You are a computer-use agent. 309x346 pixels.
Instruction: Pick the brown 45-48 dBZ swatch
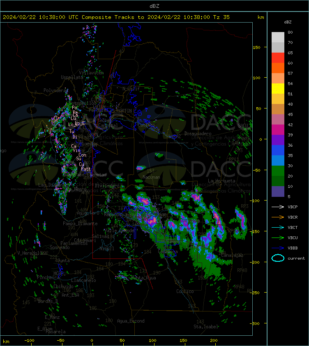(x=278, y=109)
